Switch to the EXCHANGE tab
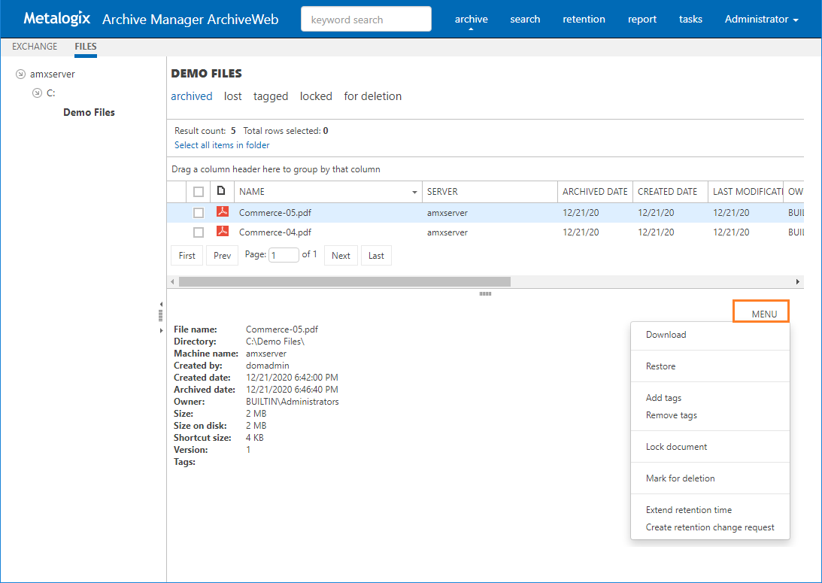The width and height of the screenshot is (822, 583). click(35, 47)
